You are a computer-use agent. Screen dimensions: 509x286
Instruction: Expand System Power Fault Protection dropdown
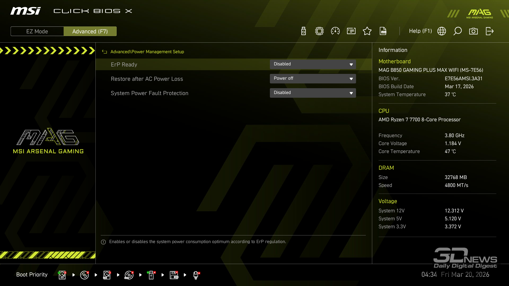(313, 93)
